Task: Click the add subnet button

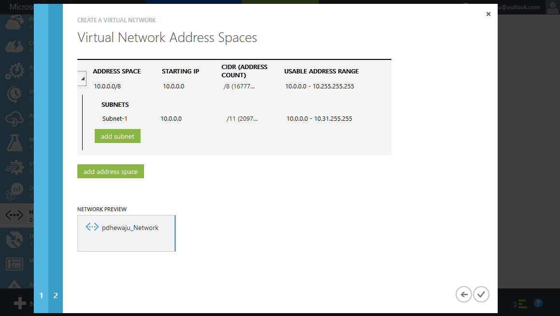Action: pyautogui.click(x=117, y=136)
